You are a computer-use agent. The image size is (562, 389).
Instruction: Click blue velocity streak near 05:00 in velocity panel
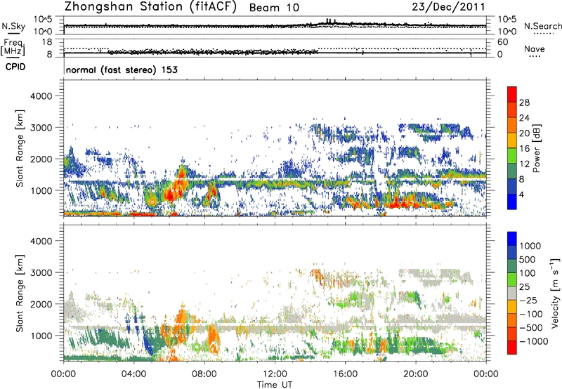[x=147, y=342]
